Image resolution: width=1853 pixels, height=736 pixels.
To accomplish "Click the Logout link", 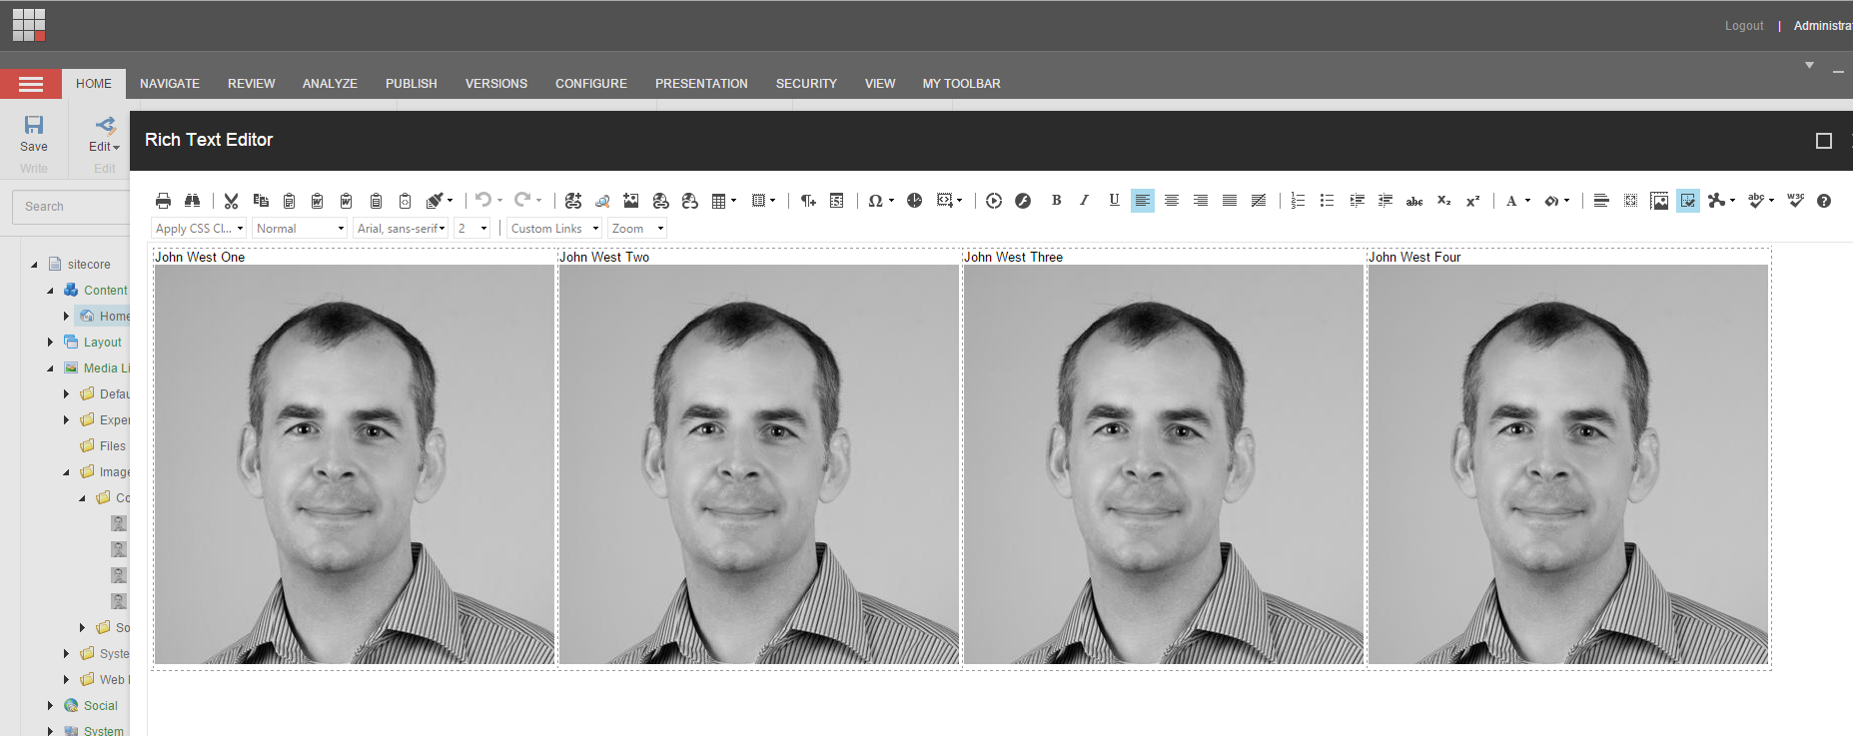I will [x=1743, y=26].
